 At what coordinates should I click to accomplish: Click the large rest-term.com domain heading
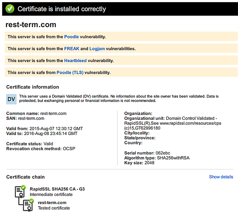[x=31, y=25]
